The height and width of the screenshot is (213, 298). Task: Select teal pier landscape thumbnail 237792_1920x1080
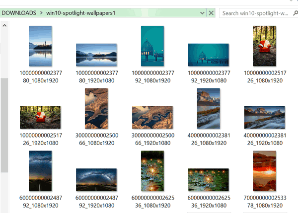click(x=209, y=55)
